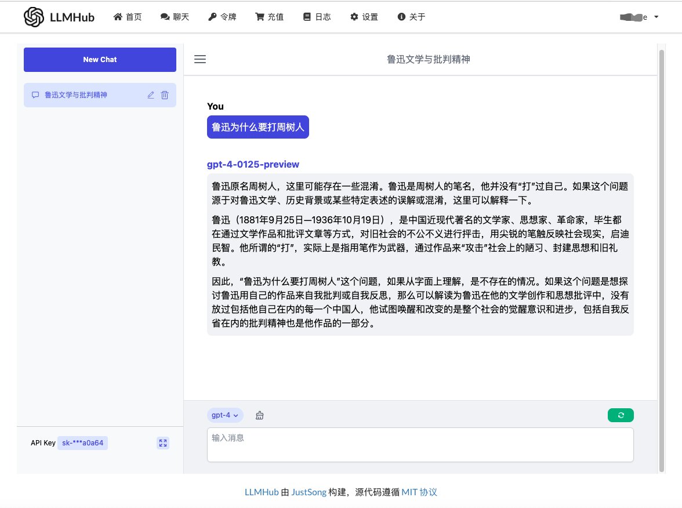Open the MIT 协议 license link
This screenshot has width=682, height=508.
coord(419,492)
